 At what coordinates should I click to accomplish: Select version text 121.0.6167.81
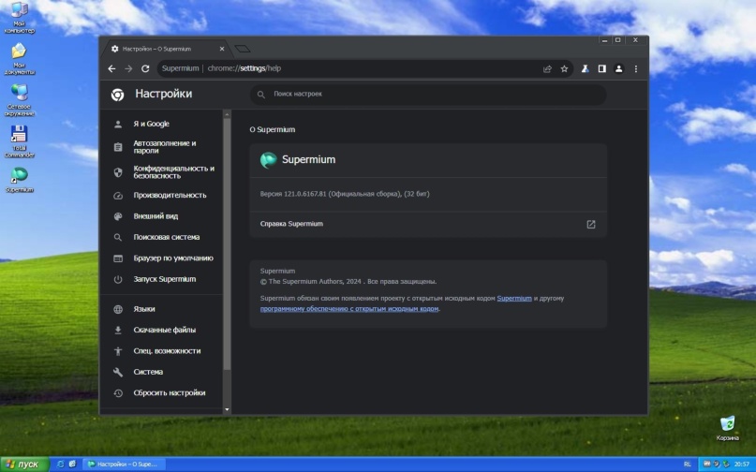point(304,194)
